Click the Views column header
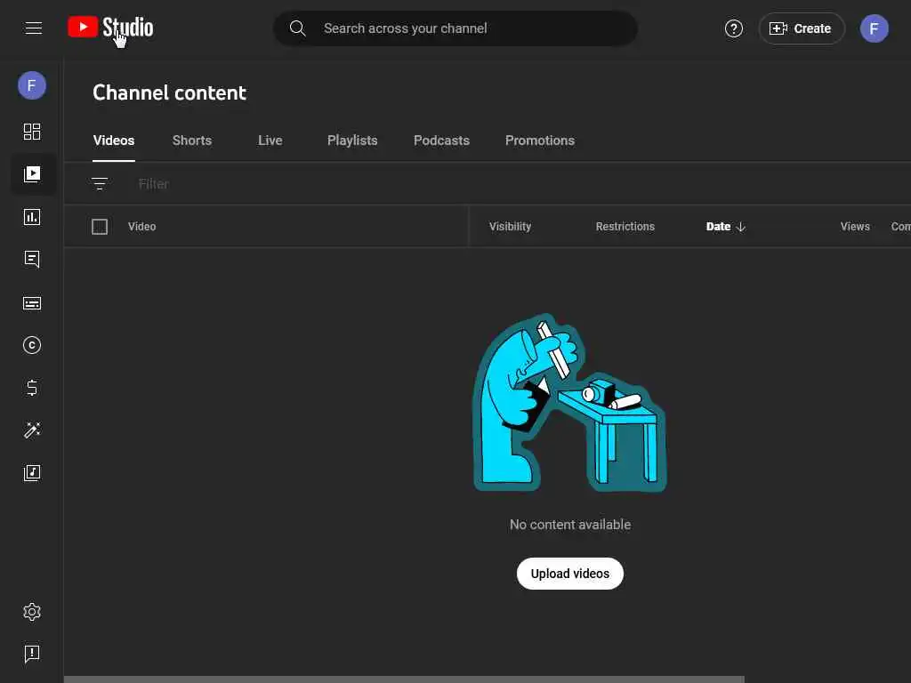This screenshot has height=683, width=911. [855, 227]
